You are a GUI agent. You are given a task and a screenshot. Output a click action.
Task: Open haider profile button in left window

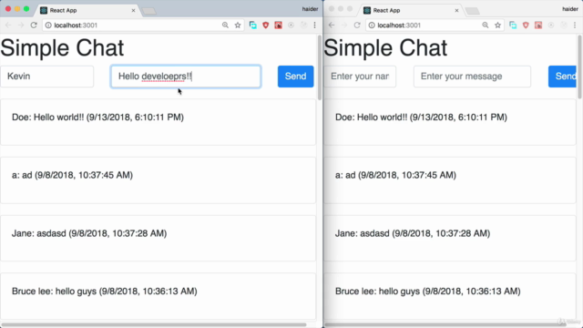click(310, 9)
